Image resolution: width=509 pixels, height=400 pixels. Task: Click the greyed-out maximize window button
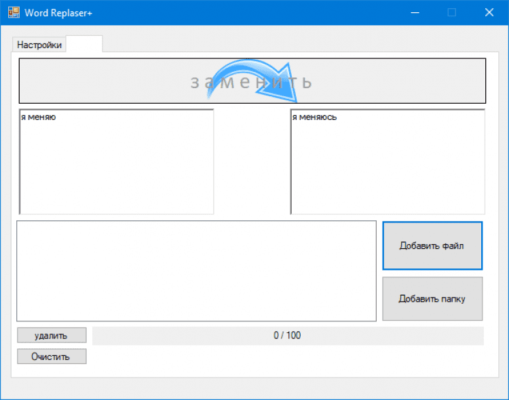pos(452,12)
